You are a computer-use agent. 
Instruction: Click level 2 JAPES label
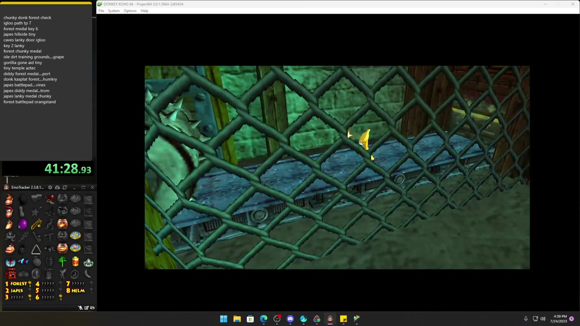click(x=16, y=291)
